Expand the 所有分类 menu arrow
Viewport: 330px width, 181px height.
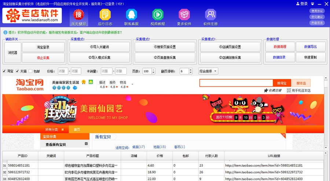pyautogui.click(x=62, y=130)
